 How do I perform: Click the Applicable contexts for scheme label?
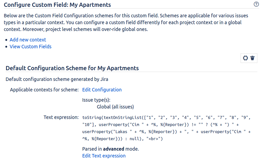[x=44, y=90]
